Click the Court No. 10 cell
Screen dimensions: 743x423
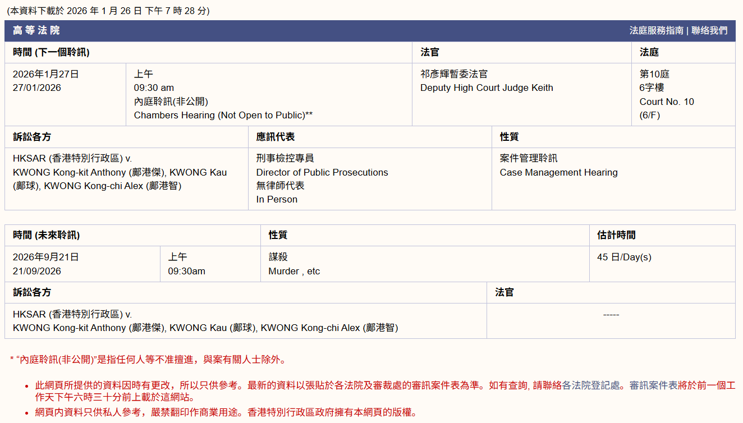(666, 102)
